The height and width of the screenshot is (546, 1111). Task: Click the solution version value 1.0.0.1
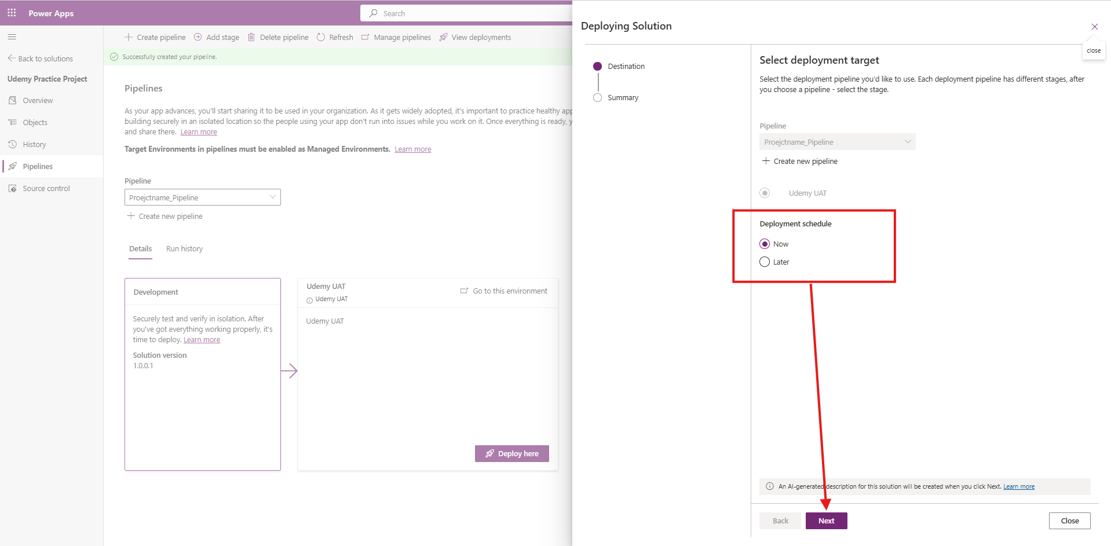143,366
